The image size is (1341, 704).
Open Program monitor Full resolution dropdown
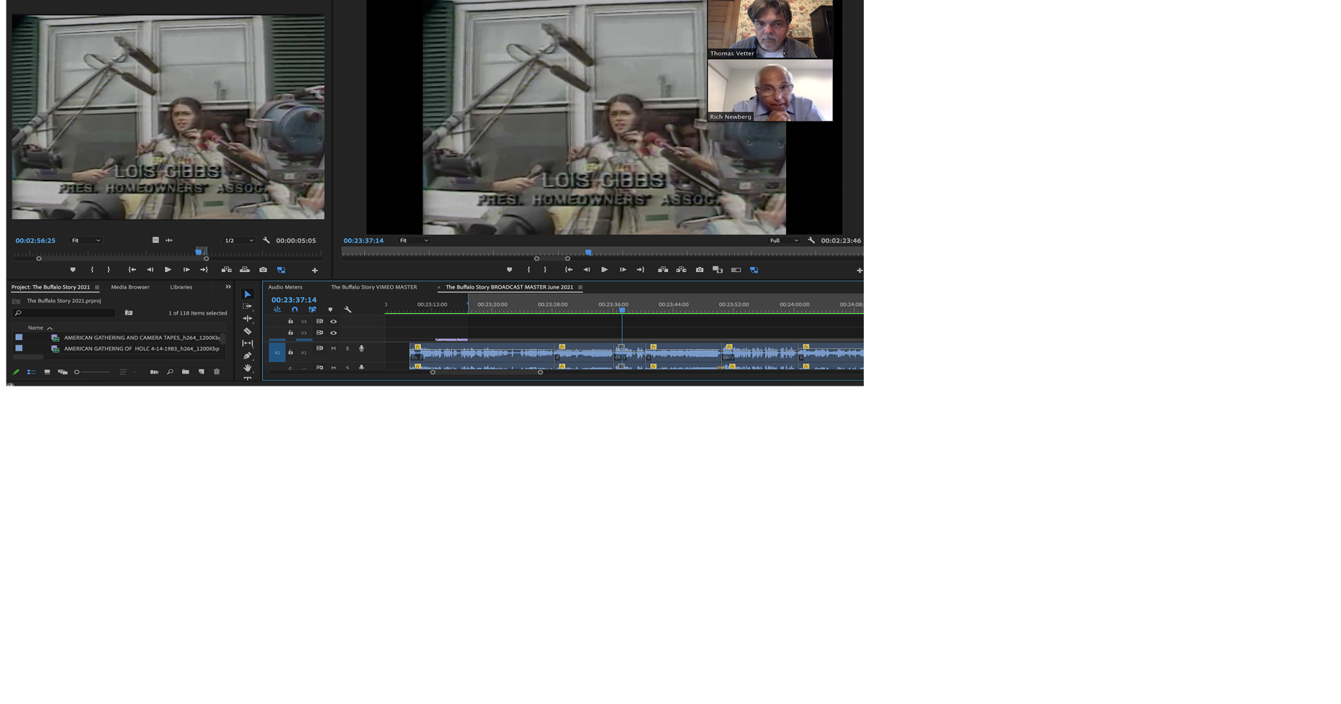click(784, 240)
